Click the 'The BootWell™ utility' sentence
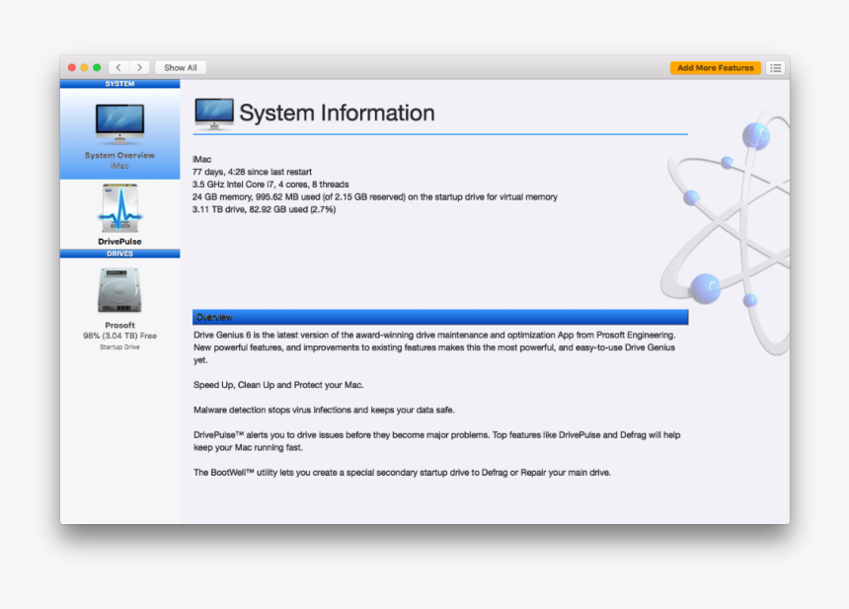Image resolution: width=849 pixels, height=609 pixels. coord(402,473)
